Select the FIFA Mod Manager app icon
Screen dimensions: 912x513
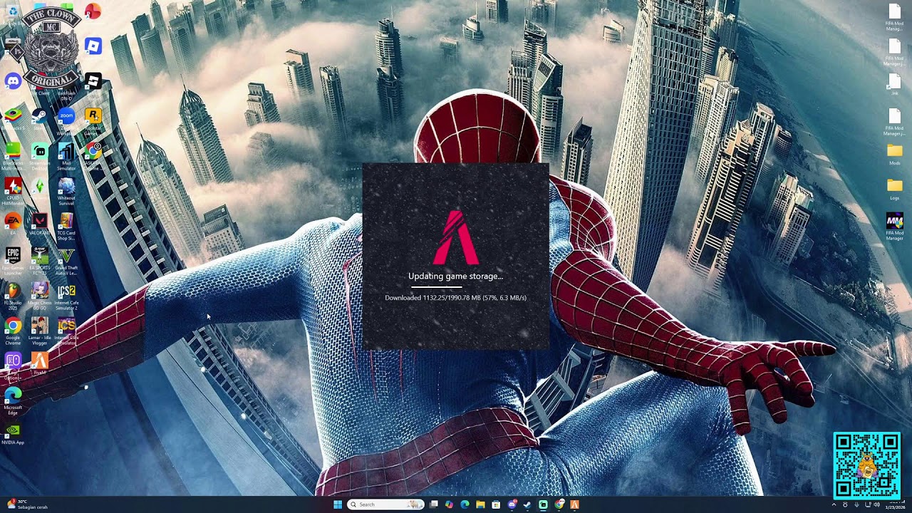click(x=894, y=227)
